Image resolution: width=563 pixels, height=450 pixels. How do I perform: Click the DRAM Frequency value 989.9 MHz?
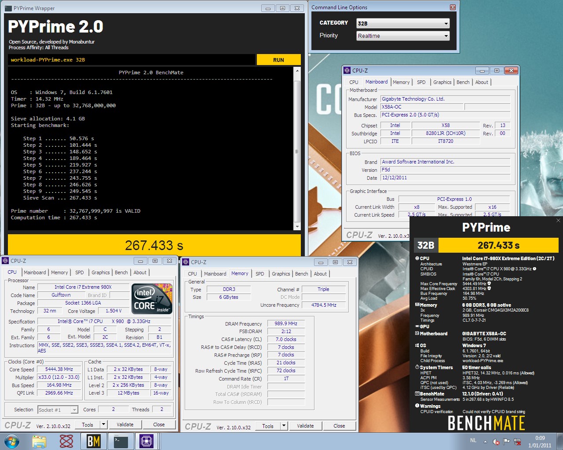tap(286, 323)
